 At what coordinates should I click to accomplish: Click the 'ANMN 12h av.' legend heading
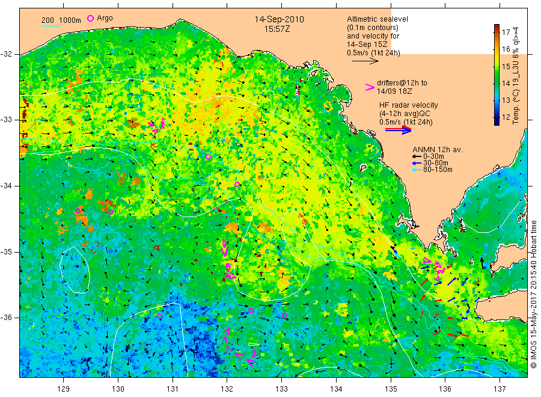438,150
